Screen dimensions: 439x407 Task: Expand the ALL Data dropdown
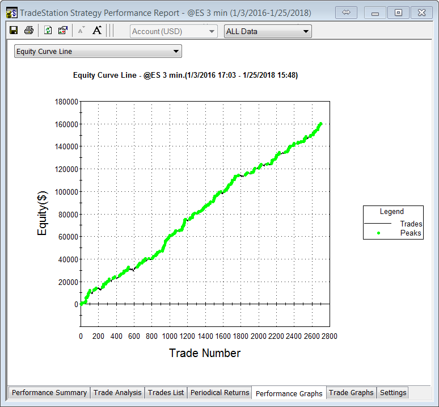coord(268,31)
